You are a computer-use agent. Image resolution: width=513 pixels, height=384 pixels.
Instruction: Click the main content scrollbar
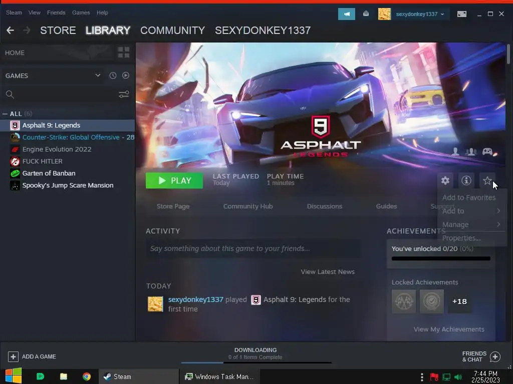coord(508,54)
